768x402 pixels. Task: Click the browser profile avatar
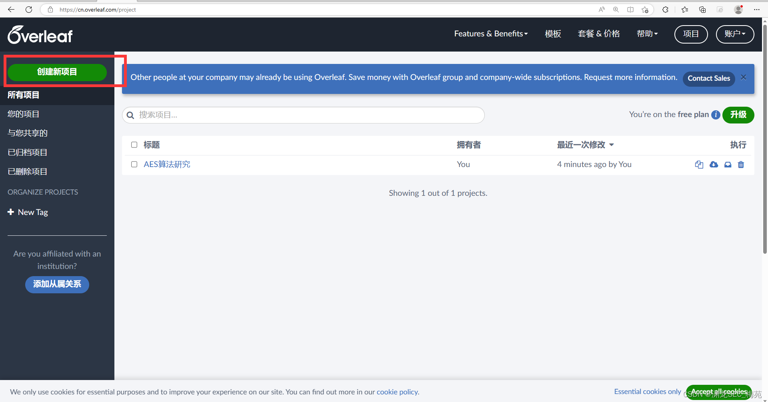tap(738, 10)
